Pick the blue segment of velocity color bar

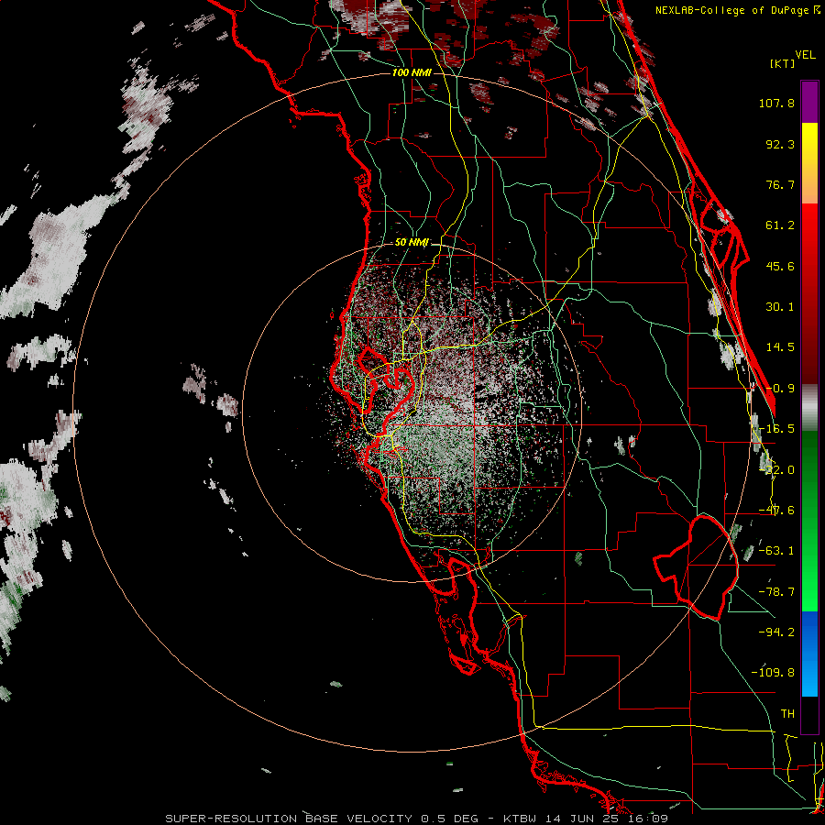(x=809, y=654)
